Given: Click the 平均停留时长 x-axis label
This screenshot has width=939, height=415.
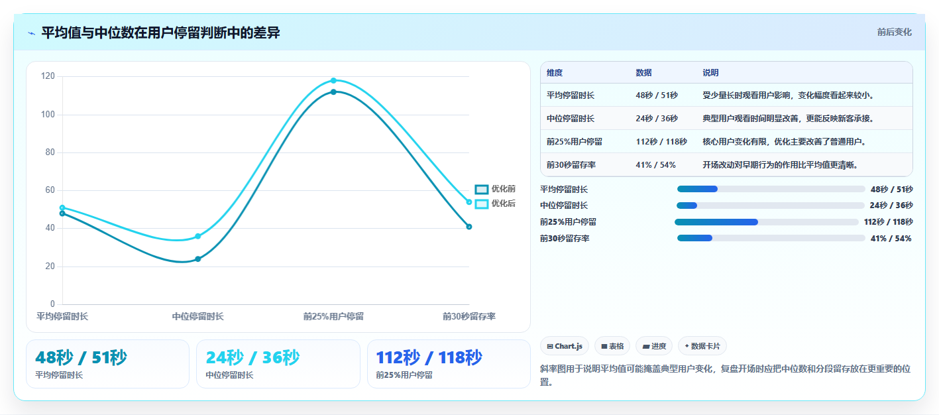Looking at the screenshot, I should pyautogui.click(x=62, y=317).
